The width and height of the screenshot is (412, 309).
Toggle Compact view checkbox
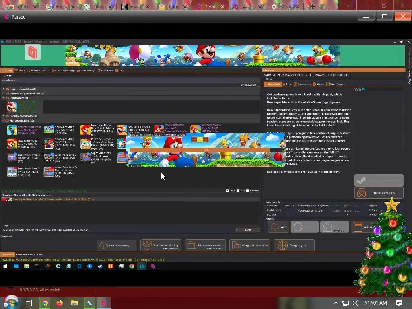pyautogui.click(x=258, y=84)
